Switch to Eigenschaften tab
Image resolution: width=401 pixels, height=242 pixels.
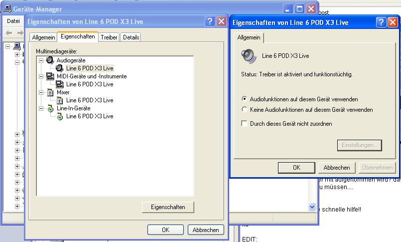78,36
